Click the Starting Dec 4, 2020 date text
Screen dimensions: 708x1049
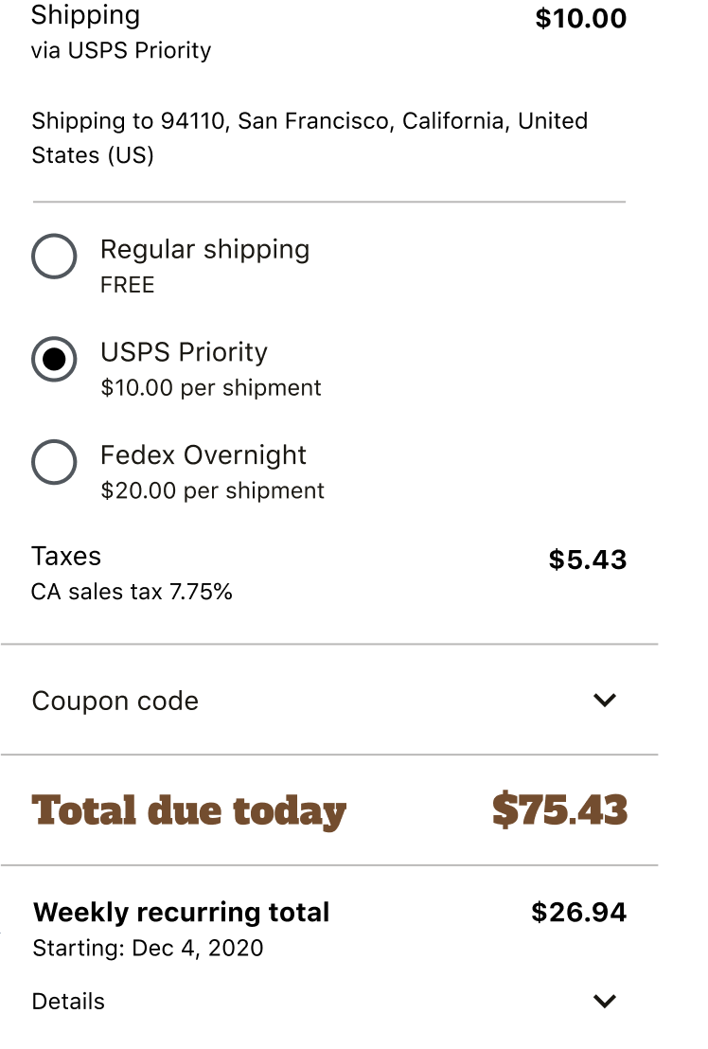pyautogui.click(x=148, y=948)
